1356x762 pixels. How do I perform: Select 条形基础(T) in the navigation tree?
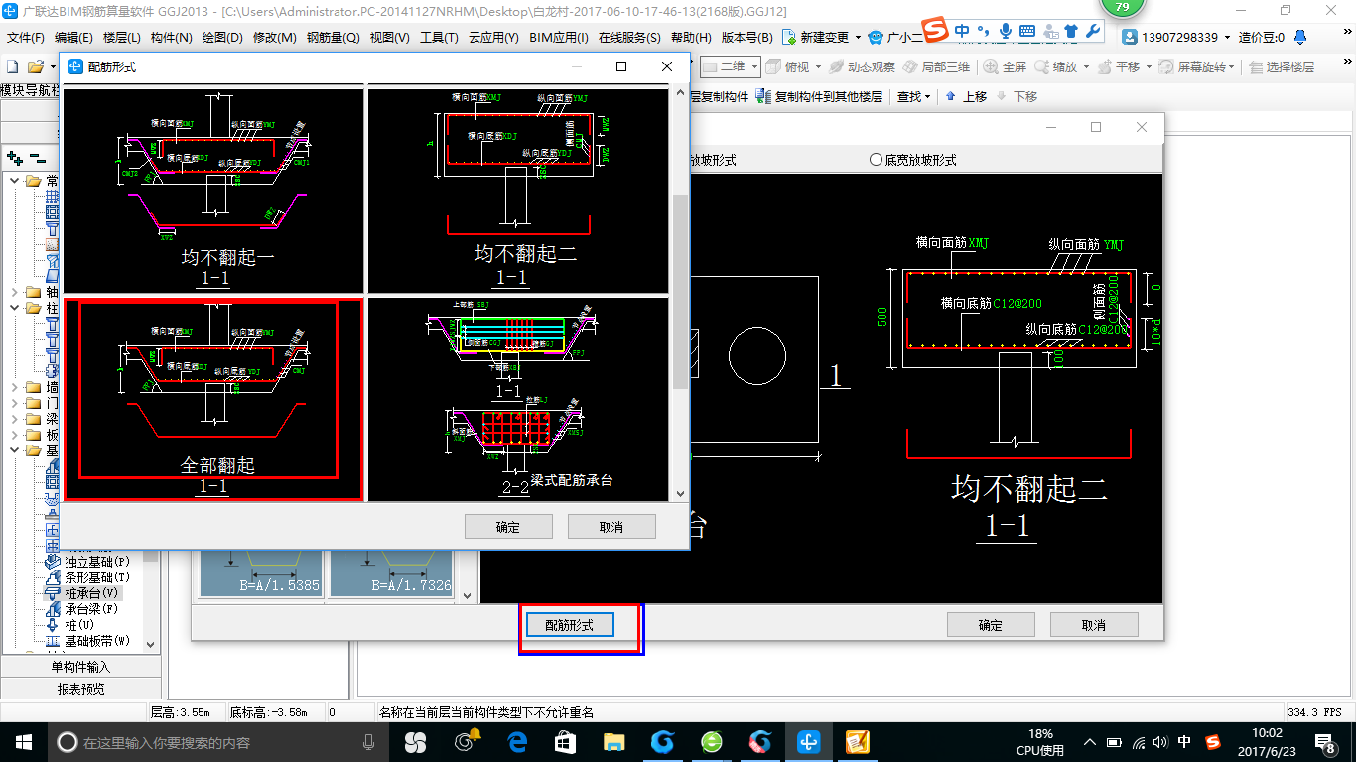(x=96, y=576)
